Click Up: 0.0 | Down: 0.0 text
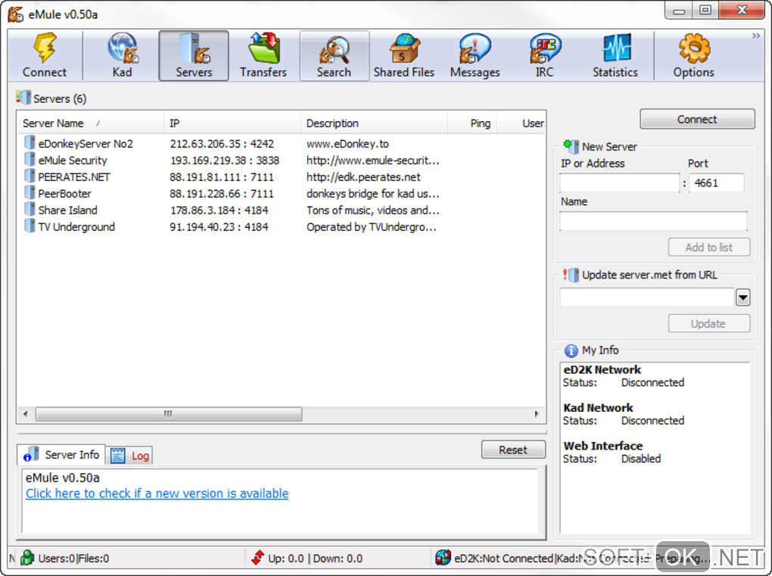 [315, 559]
